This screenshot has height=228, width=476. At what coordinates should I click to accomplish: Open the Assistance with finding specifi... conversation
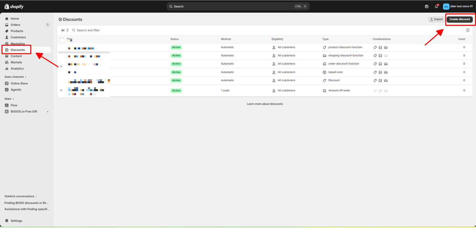click(27, 209)
